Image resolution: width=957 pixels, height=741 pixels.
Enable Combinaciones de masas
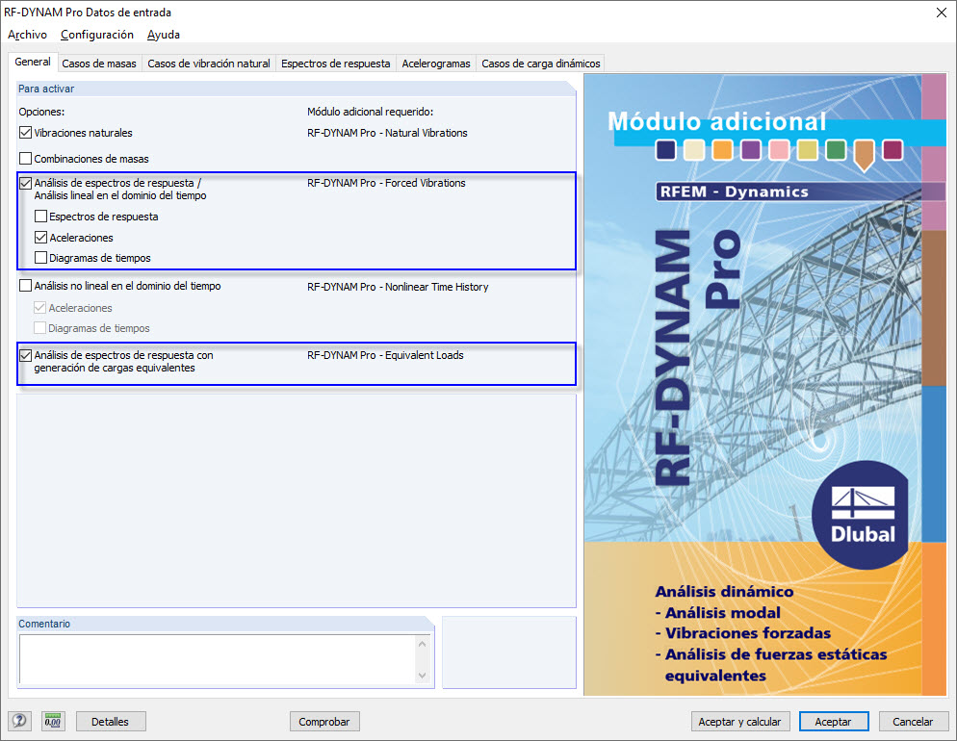[25, 158]
